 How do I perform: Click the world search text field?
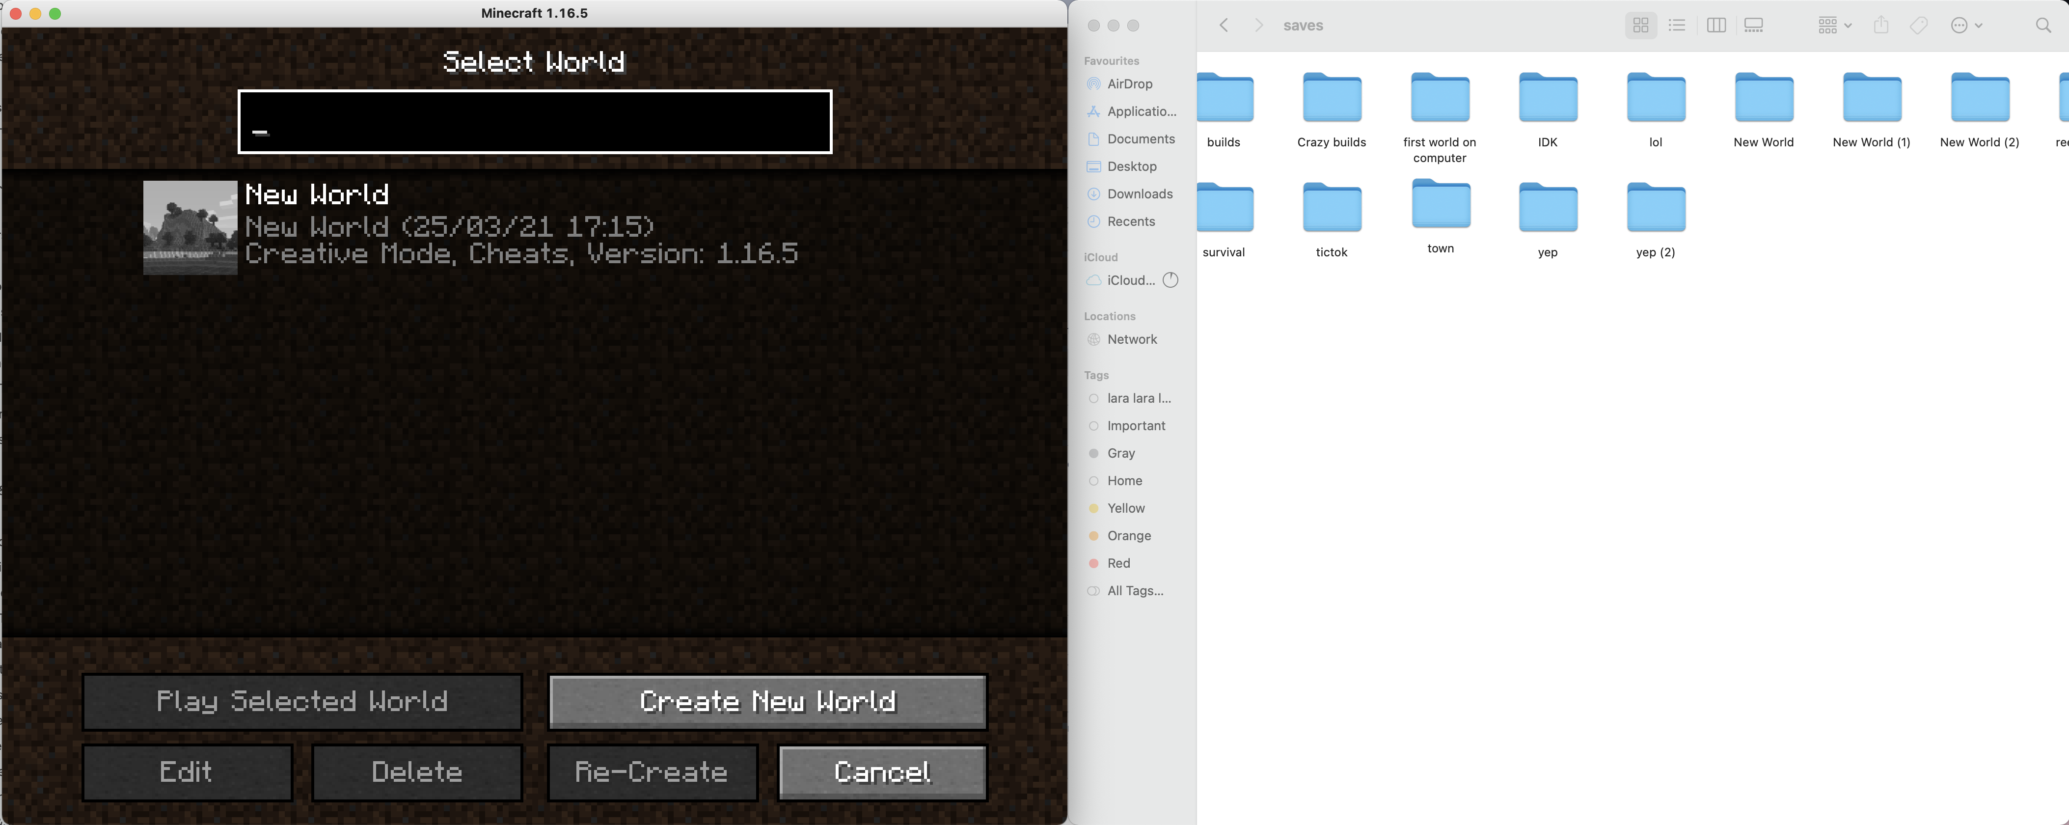pyautogui.click(x=534, y=121)
